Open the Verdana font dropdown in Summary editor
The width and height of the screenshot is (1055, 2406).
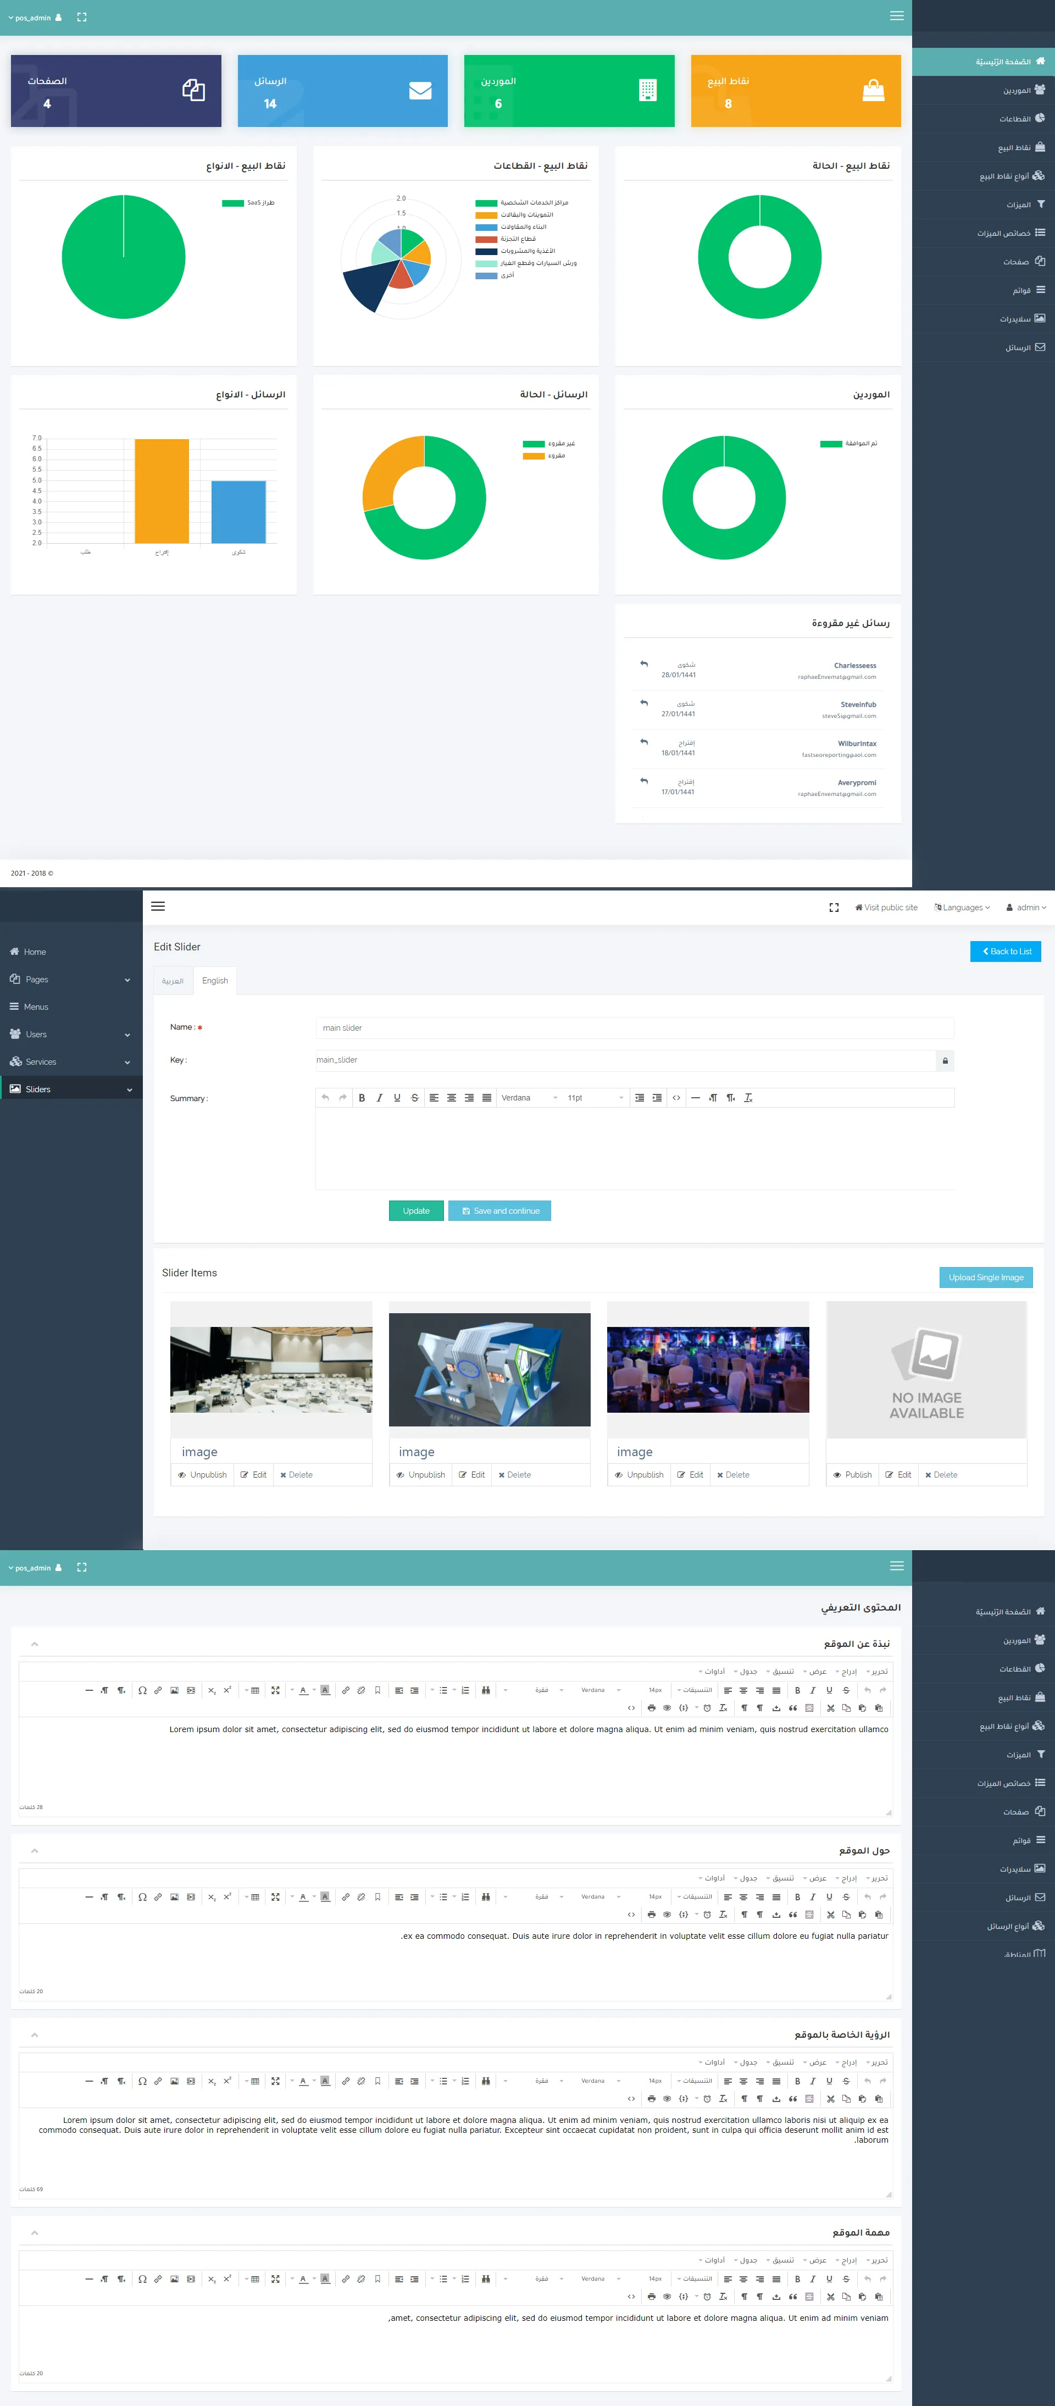529,1097
